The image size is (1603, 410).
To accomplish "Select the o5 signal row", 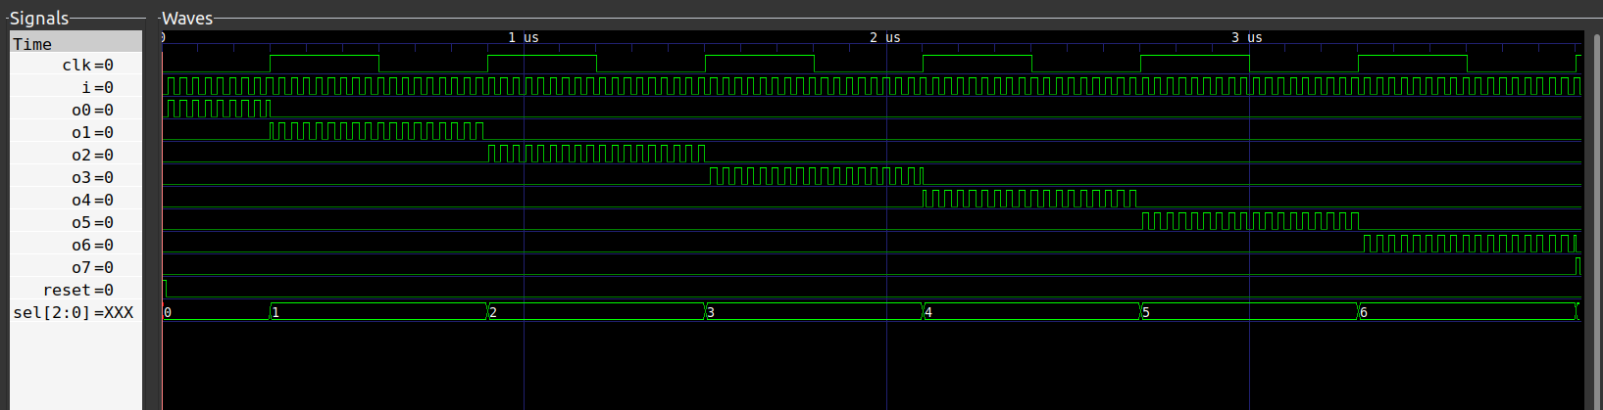I will [76, 222].
